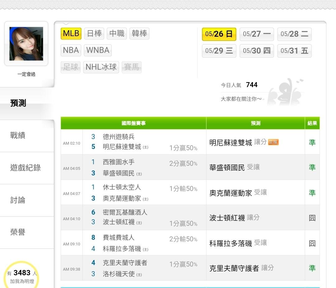This screenshot has height=288, width=336.
Task: Click the 明尼蘇達雙城 讓分 prediction
Action: (238, 142)
